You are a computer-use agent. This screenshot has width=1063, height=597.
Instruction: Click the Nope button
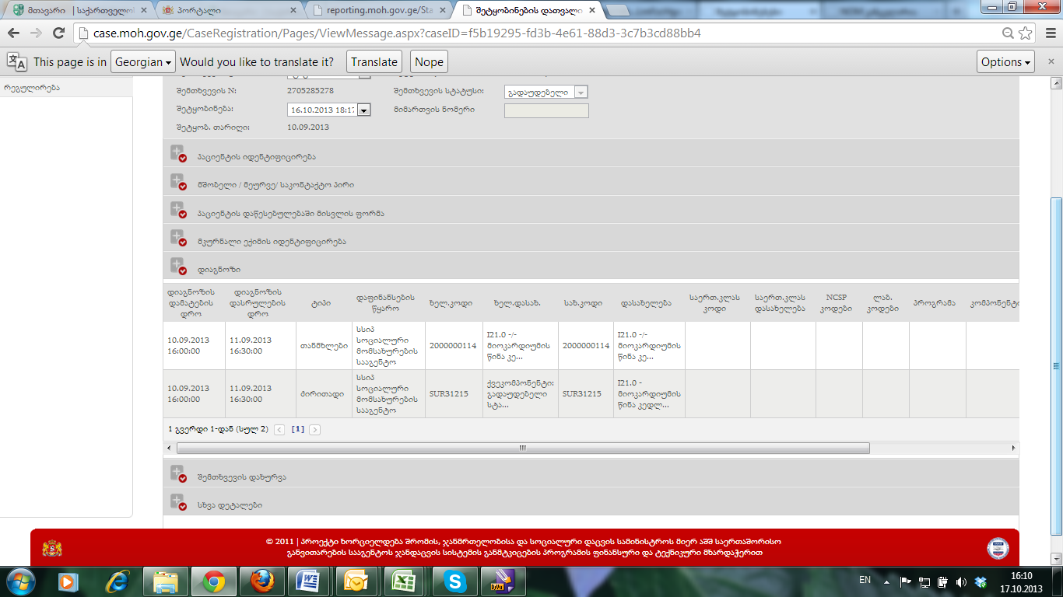(429, 62)
